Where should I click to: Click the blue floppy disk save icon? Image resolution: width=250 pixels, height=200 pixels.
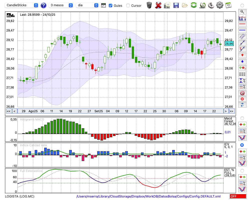(x=176, y=5)
